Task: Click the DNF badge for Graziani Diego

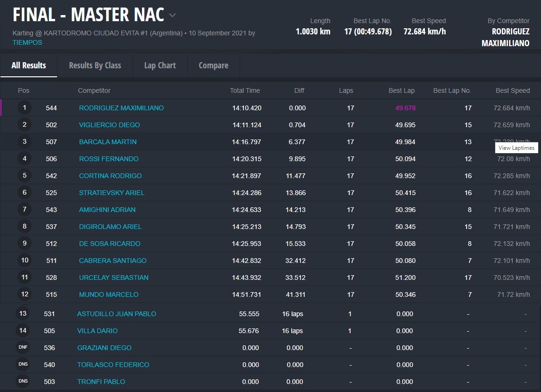Action: pos(23,348)
